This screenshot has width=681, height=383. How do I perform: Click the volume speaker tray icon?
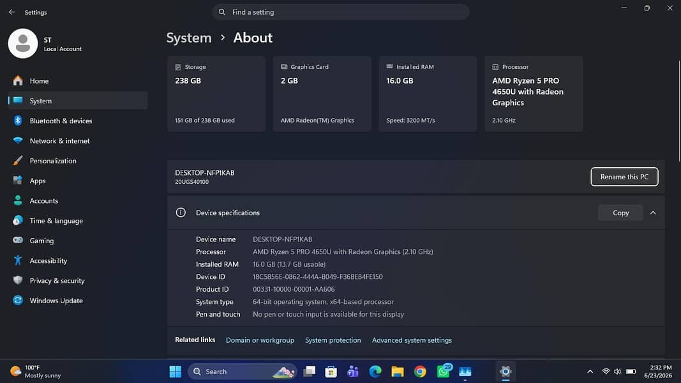(x=618, y=372)
